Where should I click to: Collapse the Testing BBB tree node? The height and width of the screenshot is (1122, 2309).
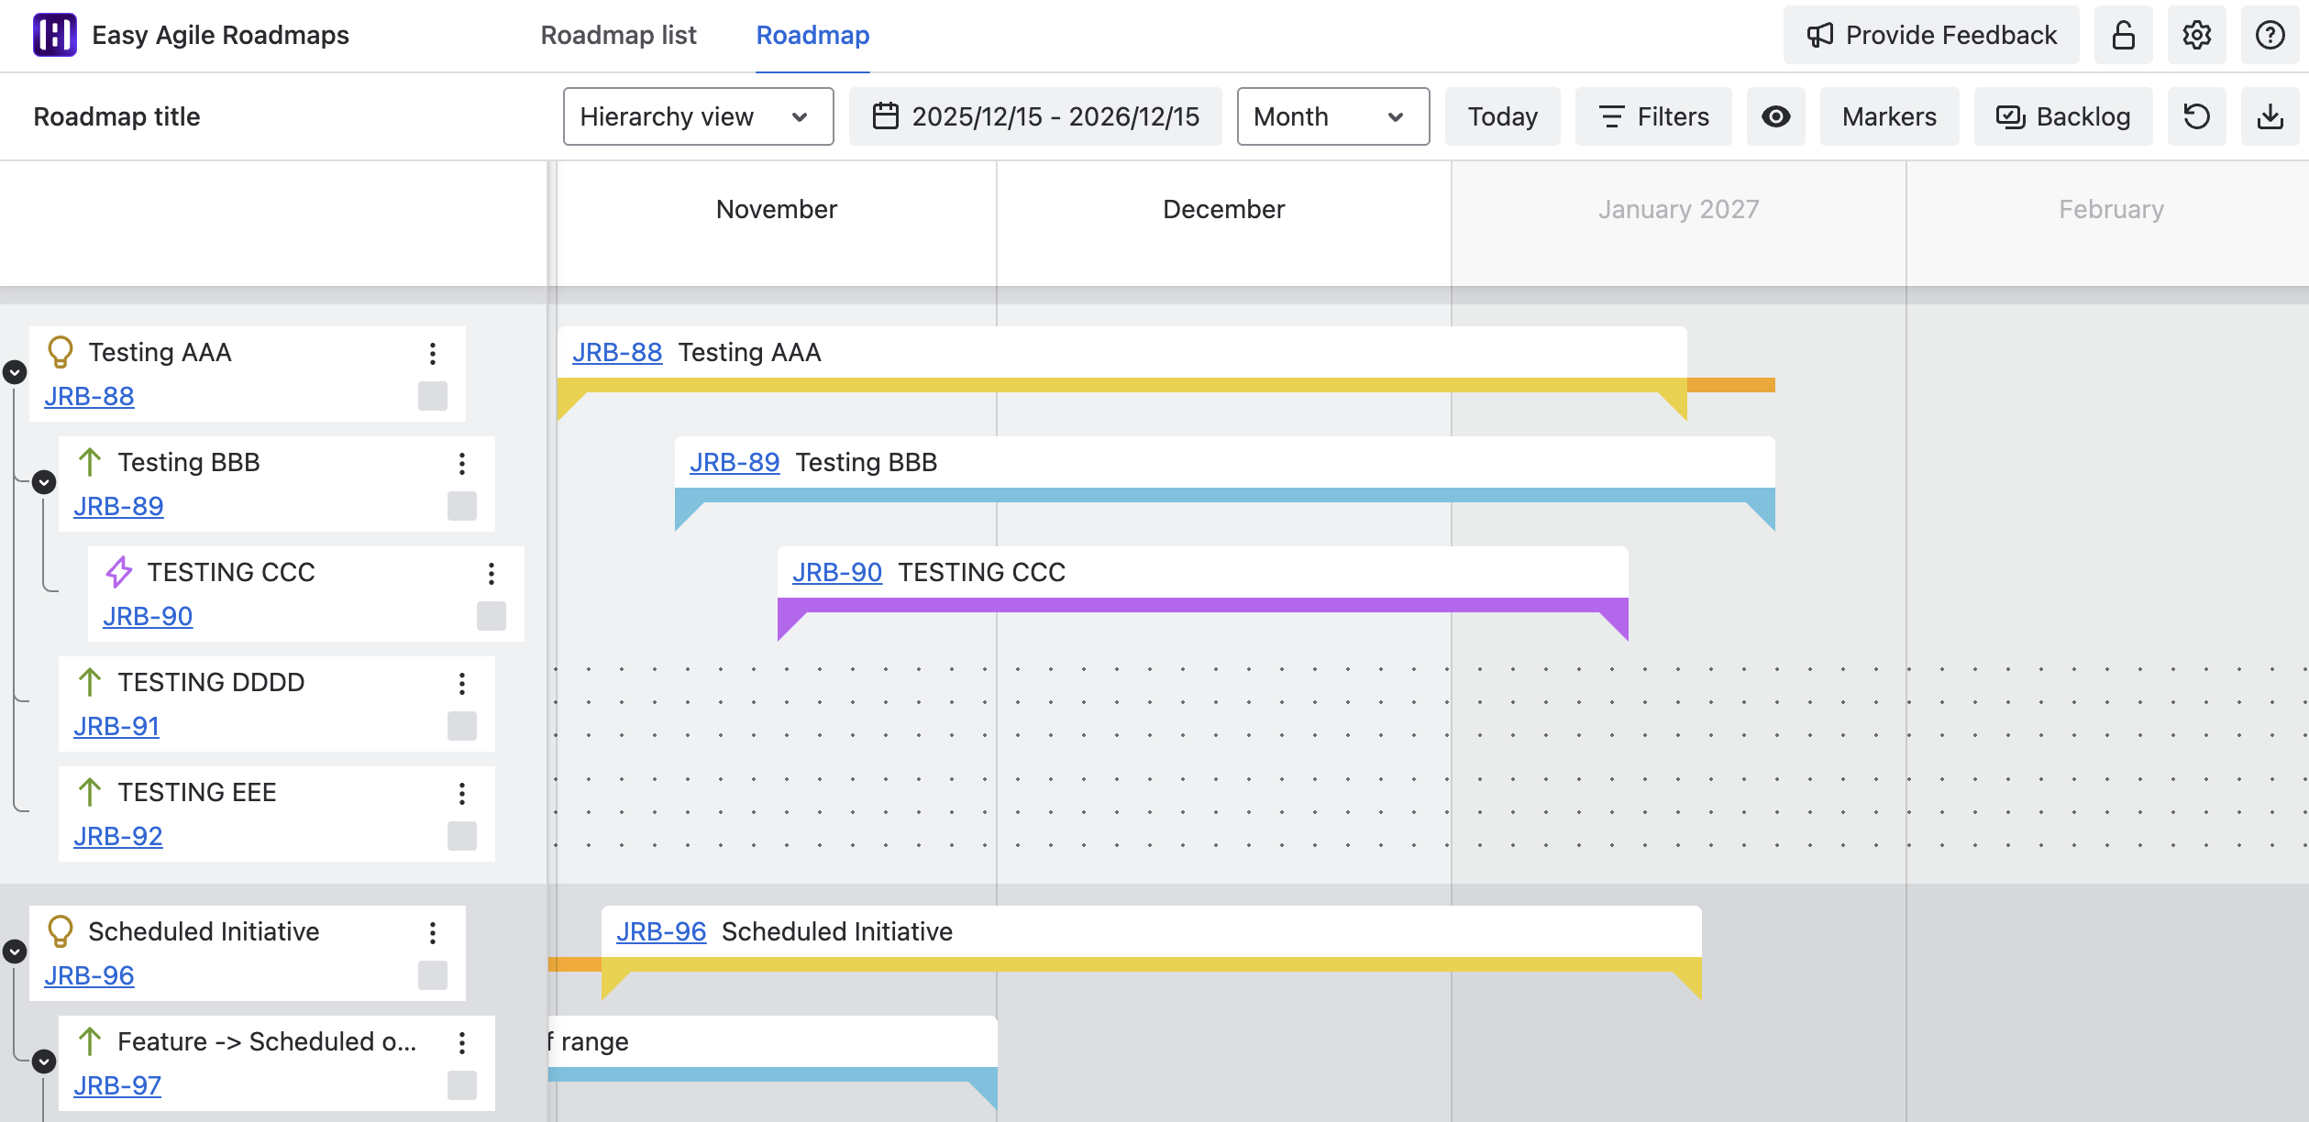[44, 481]
